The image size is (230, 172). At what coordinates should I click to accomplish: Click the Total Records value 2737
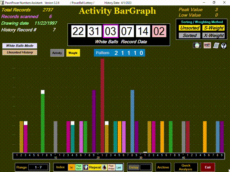(48, 10)
